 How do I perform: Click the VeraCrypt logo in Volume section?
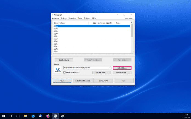pos(58,70)
